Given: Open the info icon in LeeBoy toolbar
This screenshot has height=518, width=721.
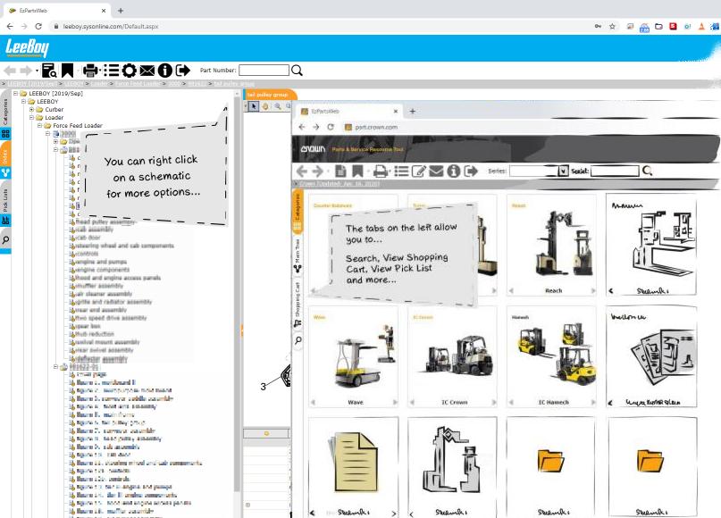Looking at the screenshot, I should coord(165,70).
